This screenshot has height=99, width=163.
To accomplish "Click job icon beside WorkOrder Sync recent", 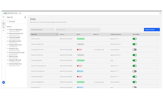I will (x=8, y=49).
